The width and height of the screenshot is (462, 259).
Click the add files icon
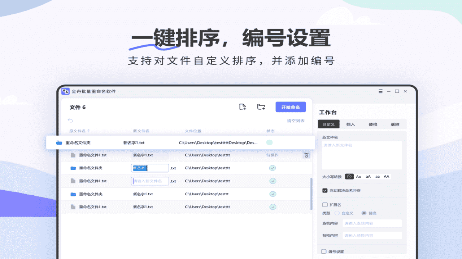tap(243, 107)
